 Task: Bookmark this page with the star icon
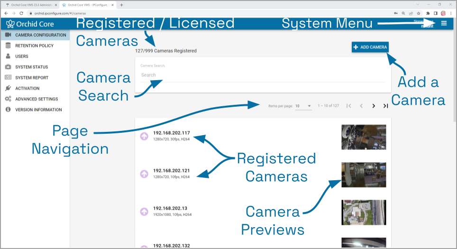pos(419,13)
